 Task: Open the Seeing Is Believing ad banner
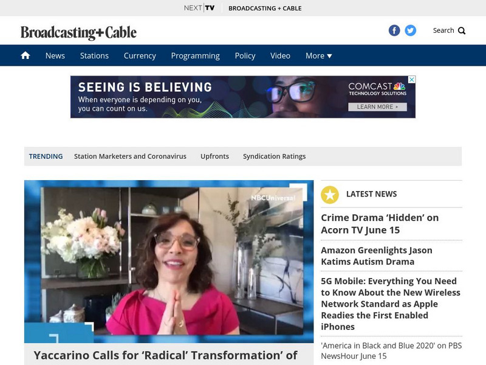pyautogui.click(x=242, y=97)
